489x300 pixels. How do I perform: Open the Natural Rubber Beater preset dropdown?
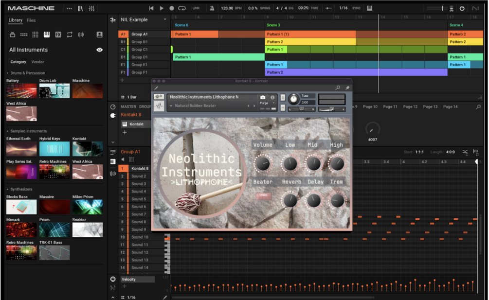(171, 106)
